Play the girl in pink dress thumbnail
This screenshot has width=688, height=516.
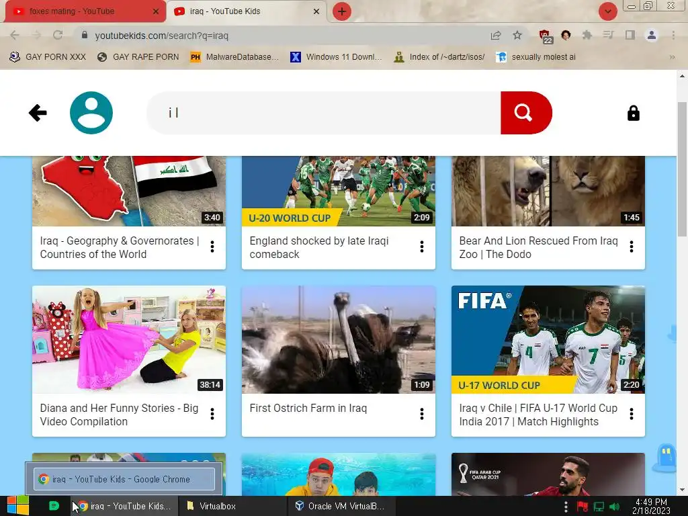pyautogui.click(x=129, y=339)
